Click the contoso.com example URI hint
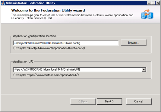This screenshot has width=161, height=112. (x=46, y=75)
